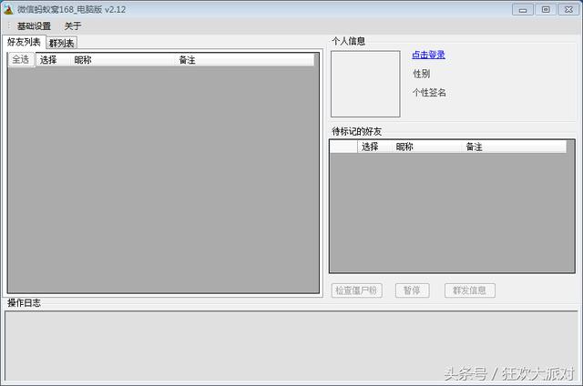Click the 暂停 button
The width and height of the screenshot is (583, 386).
coord(412,290)
